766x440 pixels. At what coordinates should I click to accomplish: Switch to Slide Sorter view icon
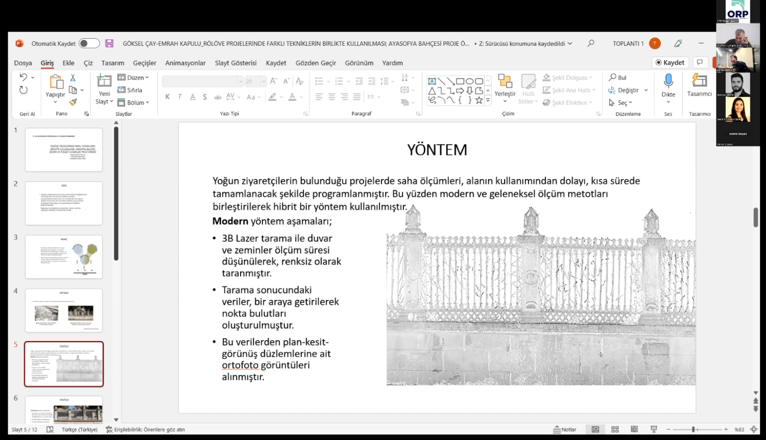pyautogui.click(x=615, y=429)
